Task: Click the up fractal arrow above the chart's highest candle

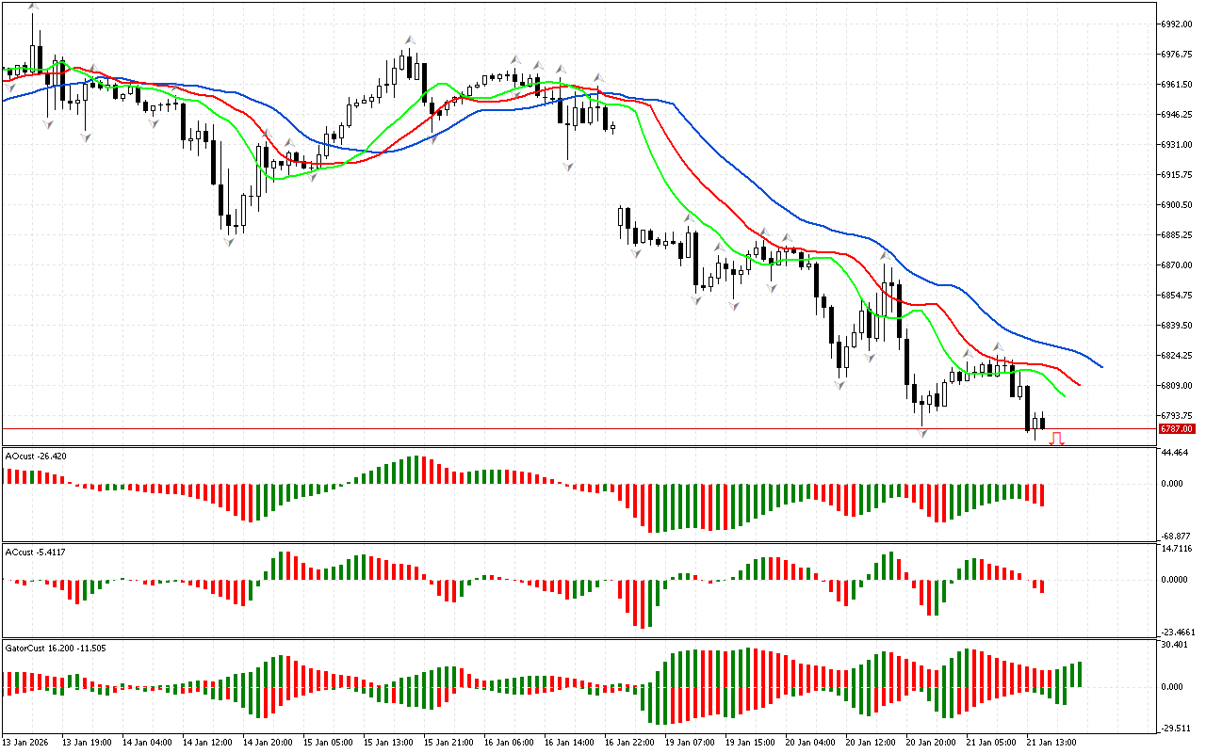Action: tap(34, 7)
